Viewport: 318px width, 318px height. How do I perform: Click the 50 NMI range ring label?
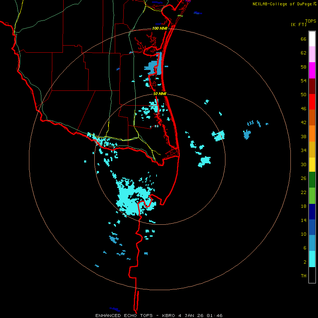coord(160,94)
